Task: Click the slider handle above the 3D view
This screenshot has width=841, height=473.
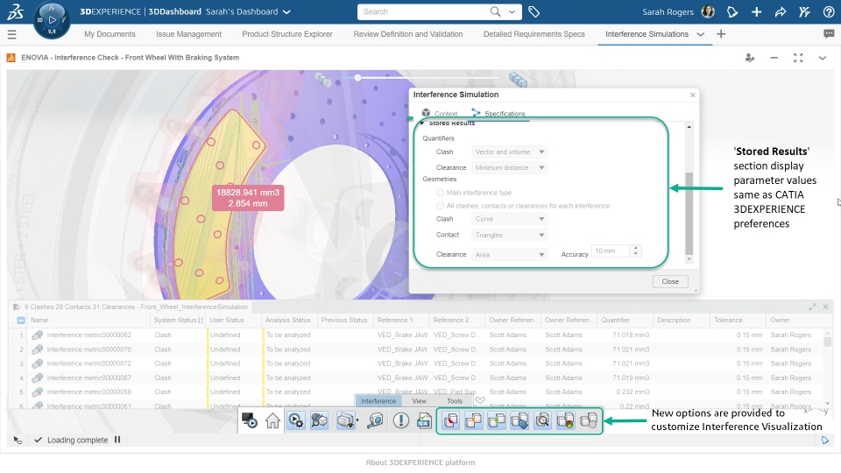Action: 357,78
